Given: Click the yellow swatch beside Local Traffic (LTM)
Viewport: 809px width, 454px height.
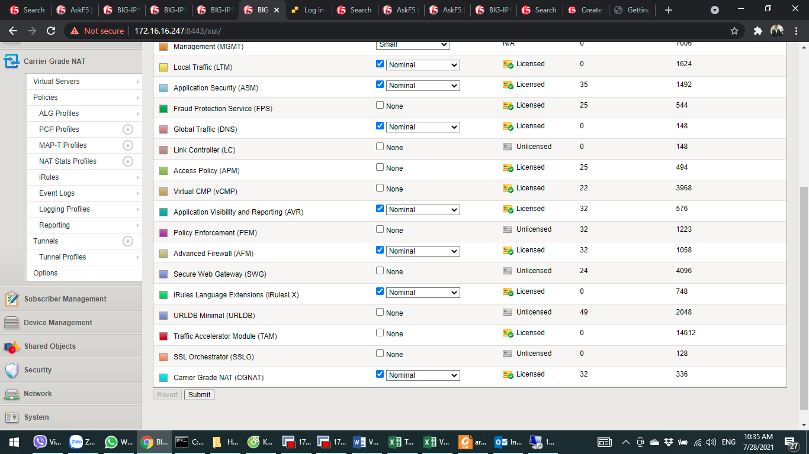Looking at the screenshot, I should click(x=163, y=67).
